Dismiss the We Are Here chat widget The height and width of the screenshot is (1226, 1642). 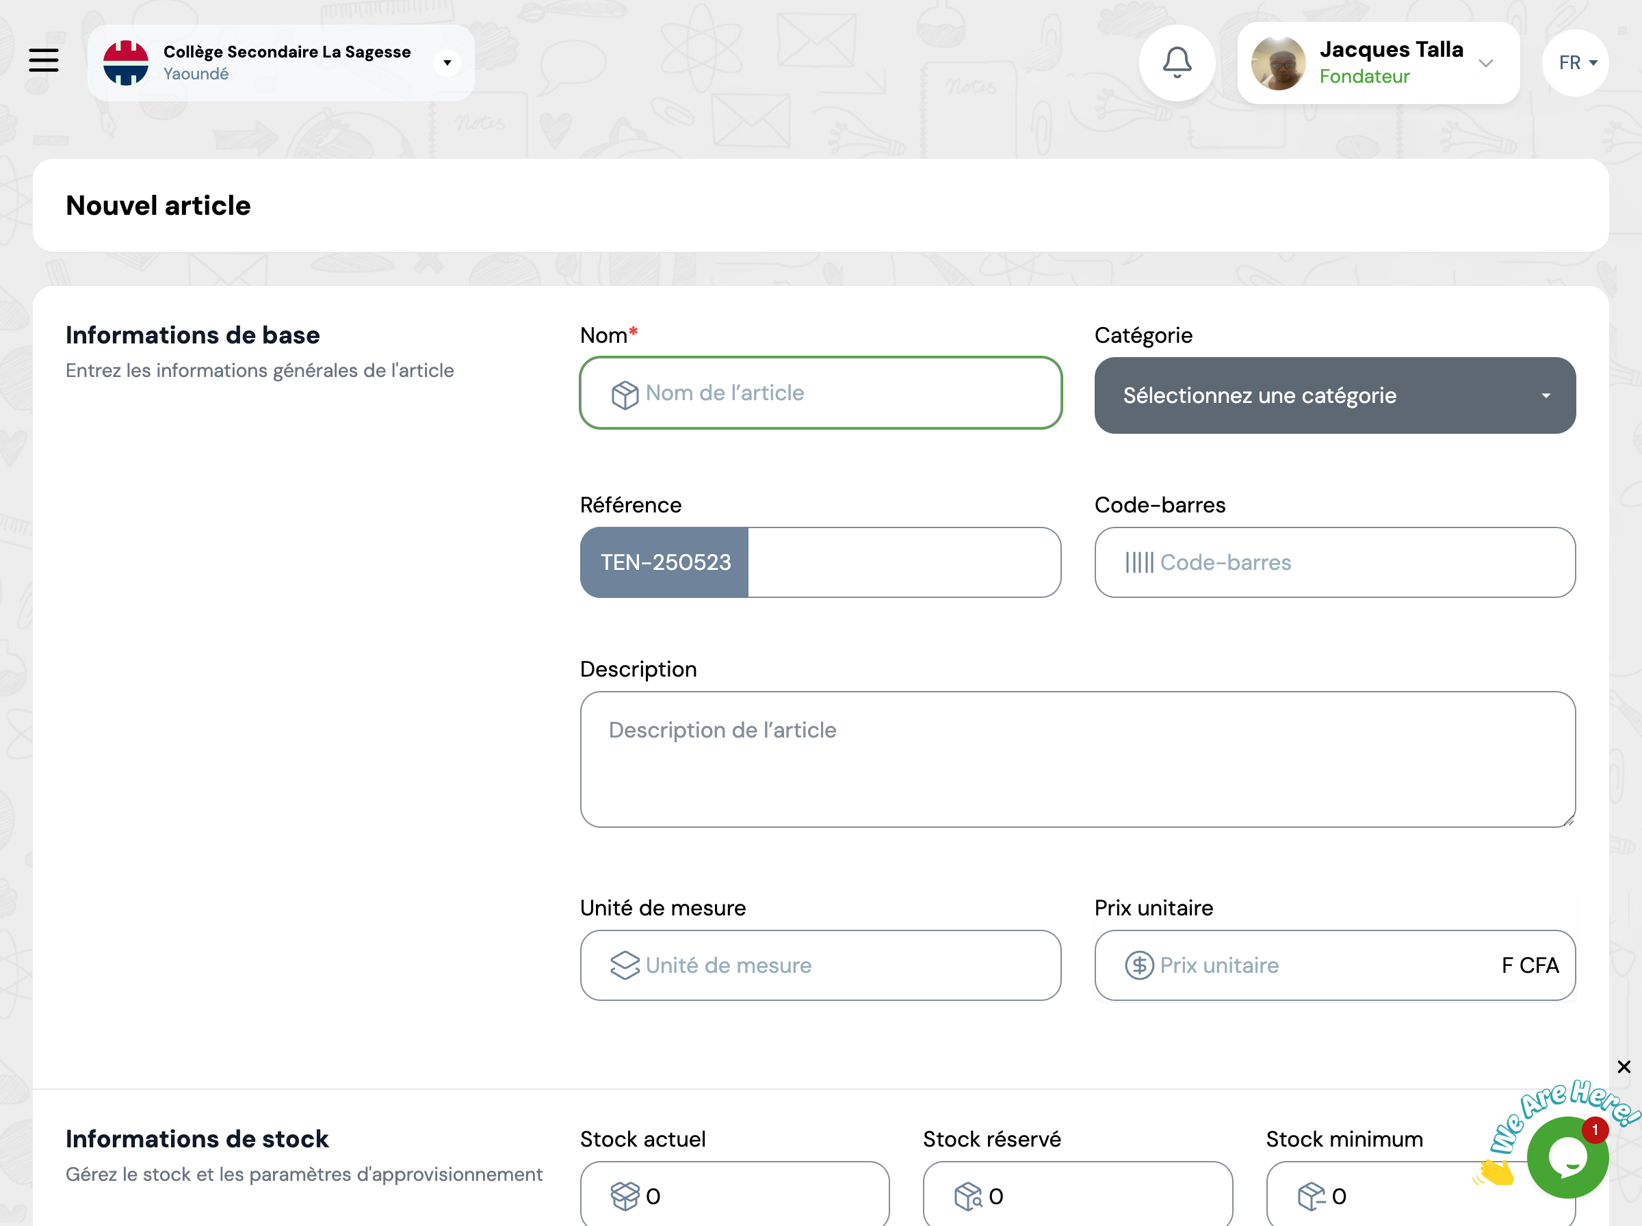(1624, 1067)
